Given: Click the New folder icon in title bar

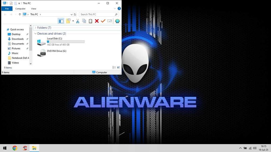Looking at the screenshot, I should [x=15, y=3].
